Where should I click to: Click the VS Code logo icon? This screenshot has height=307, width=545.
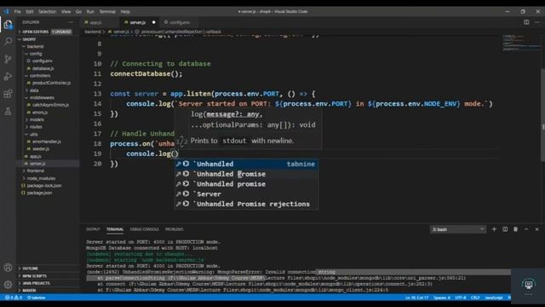click(x=6, y=11)
